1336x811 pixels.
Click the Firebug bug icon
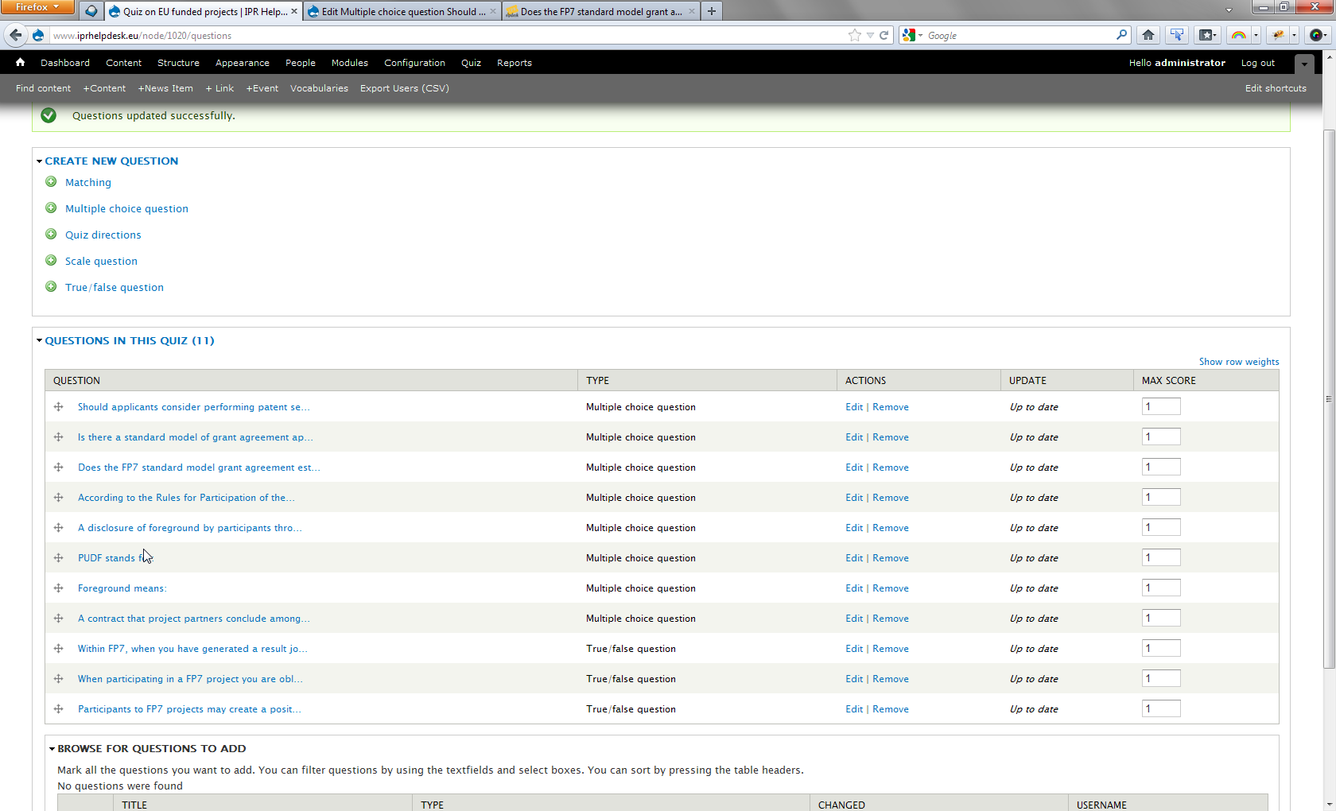point(1277,35)
